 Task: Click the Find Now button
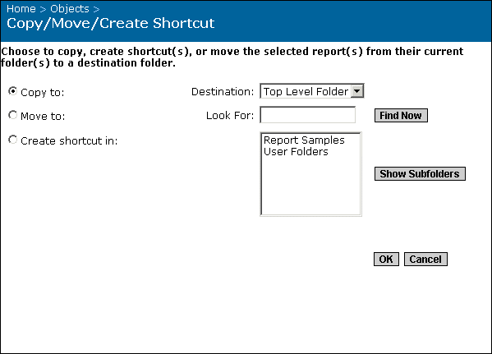coord(401,116)
